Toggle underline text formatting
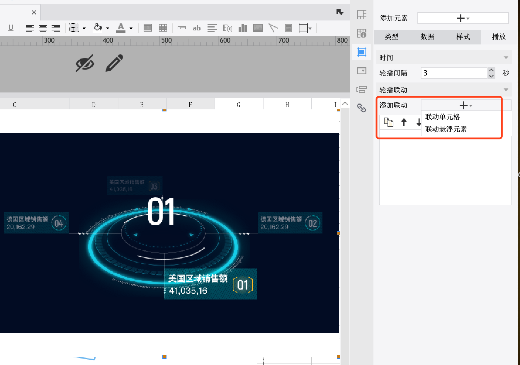 coord(11,28)
